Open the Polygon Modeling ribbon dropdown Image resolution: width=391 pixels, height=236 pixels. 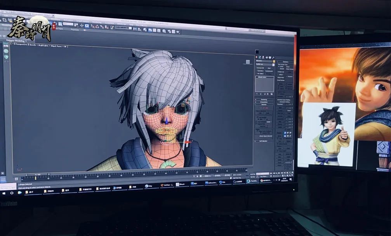[x=16, y=41]
